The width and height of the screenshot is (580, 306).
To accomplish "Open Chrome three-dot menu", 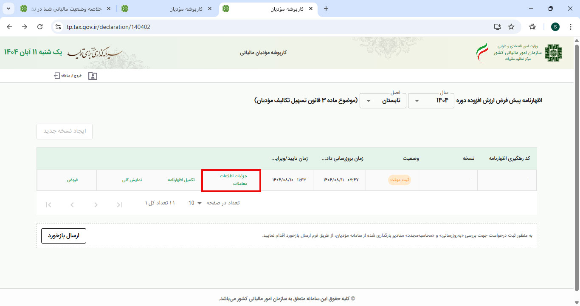I will coord(571,27).
